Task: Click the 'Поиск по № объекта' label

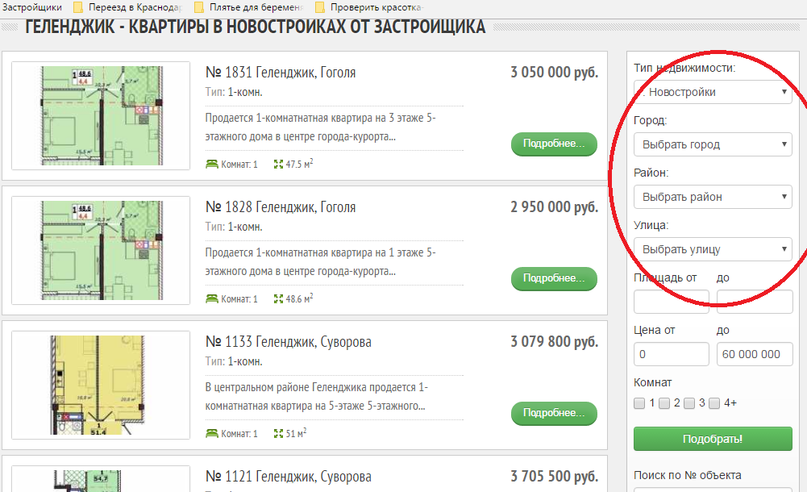Action: (688, 476)
